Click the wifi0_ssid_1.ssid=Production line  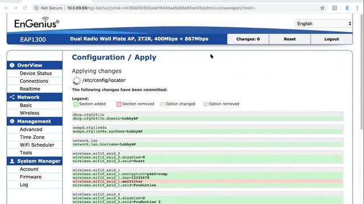click(208, 185)
